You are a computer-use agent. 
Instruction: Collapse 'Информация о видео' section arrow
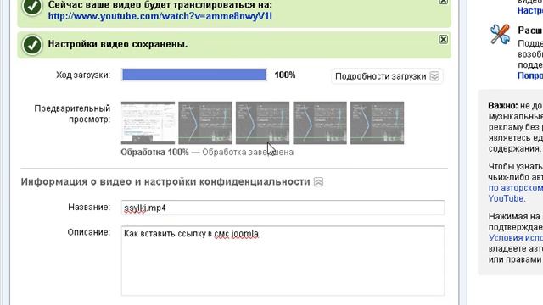(x=319, y=182)
